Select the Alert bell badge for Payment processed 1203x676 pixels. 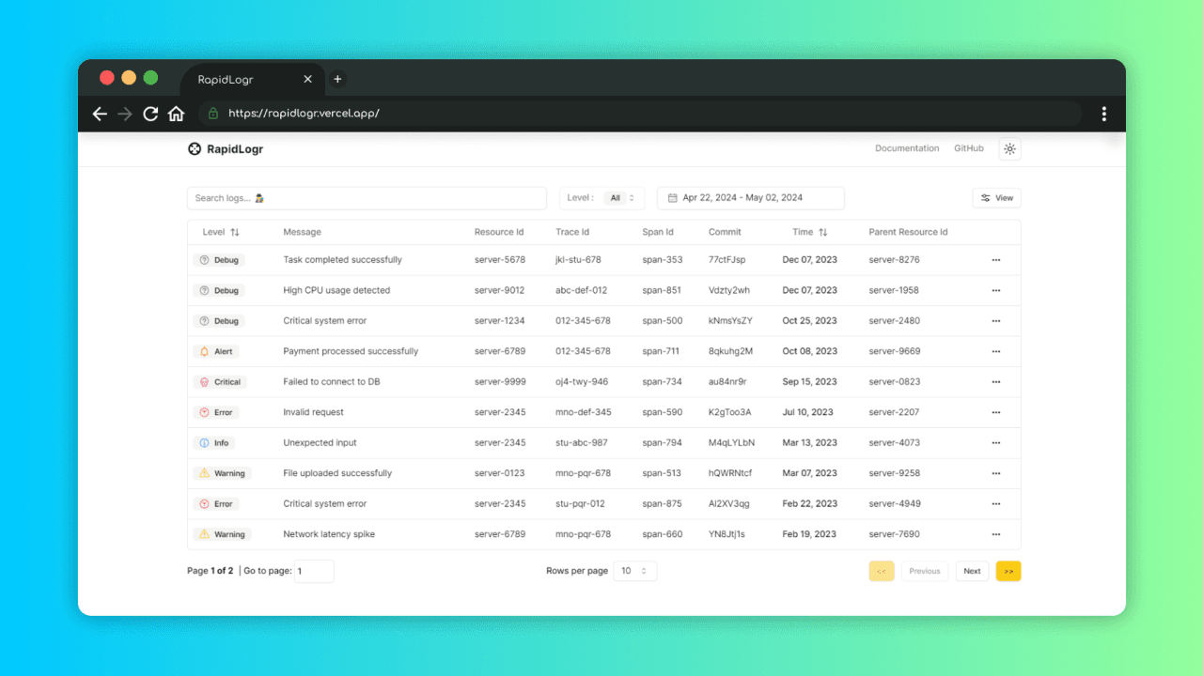point(216,351)
